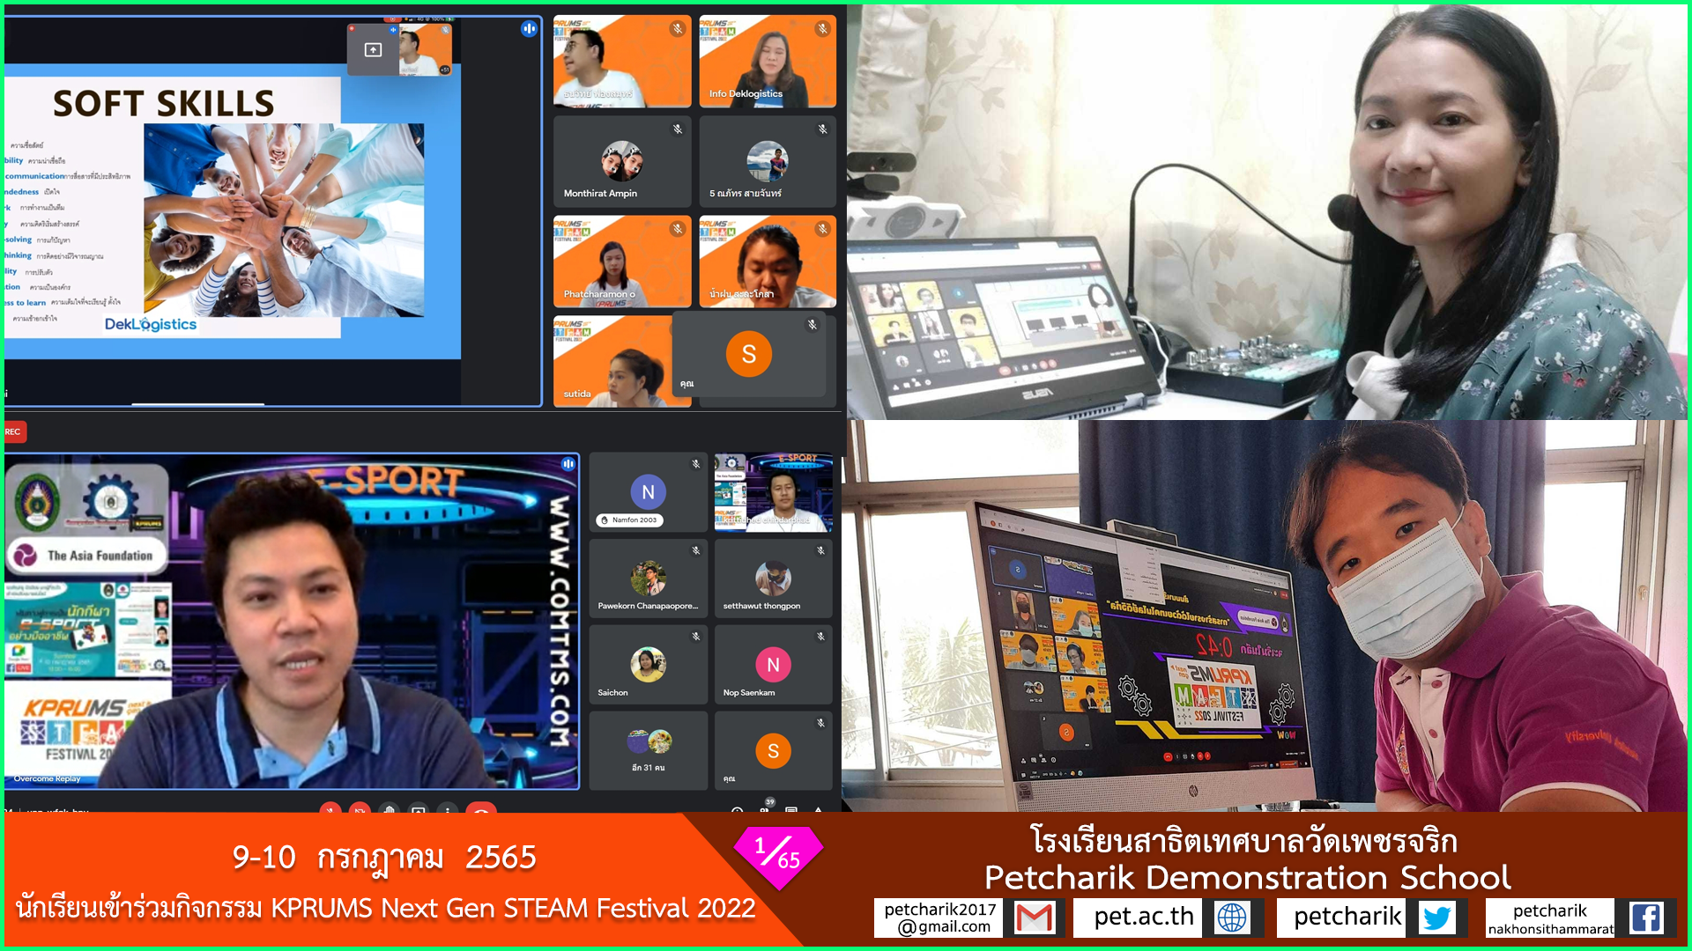Click the orange S avatar in the upper meeting
The image size is (1692, 951).
(749, 354)
